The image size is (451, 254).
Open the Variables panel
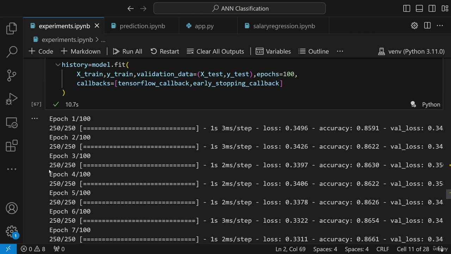click(x=273, y=51)
